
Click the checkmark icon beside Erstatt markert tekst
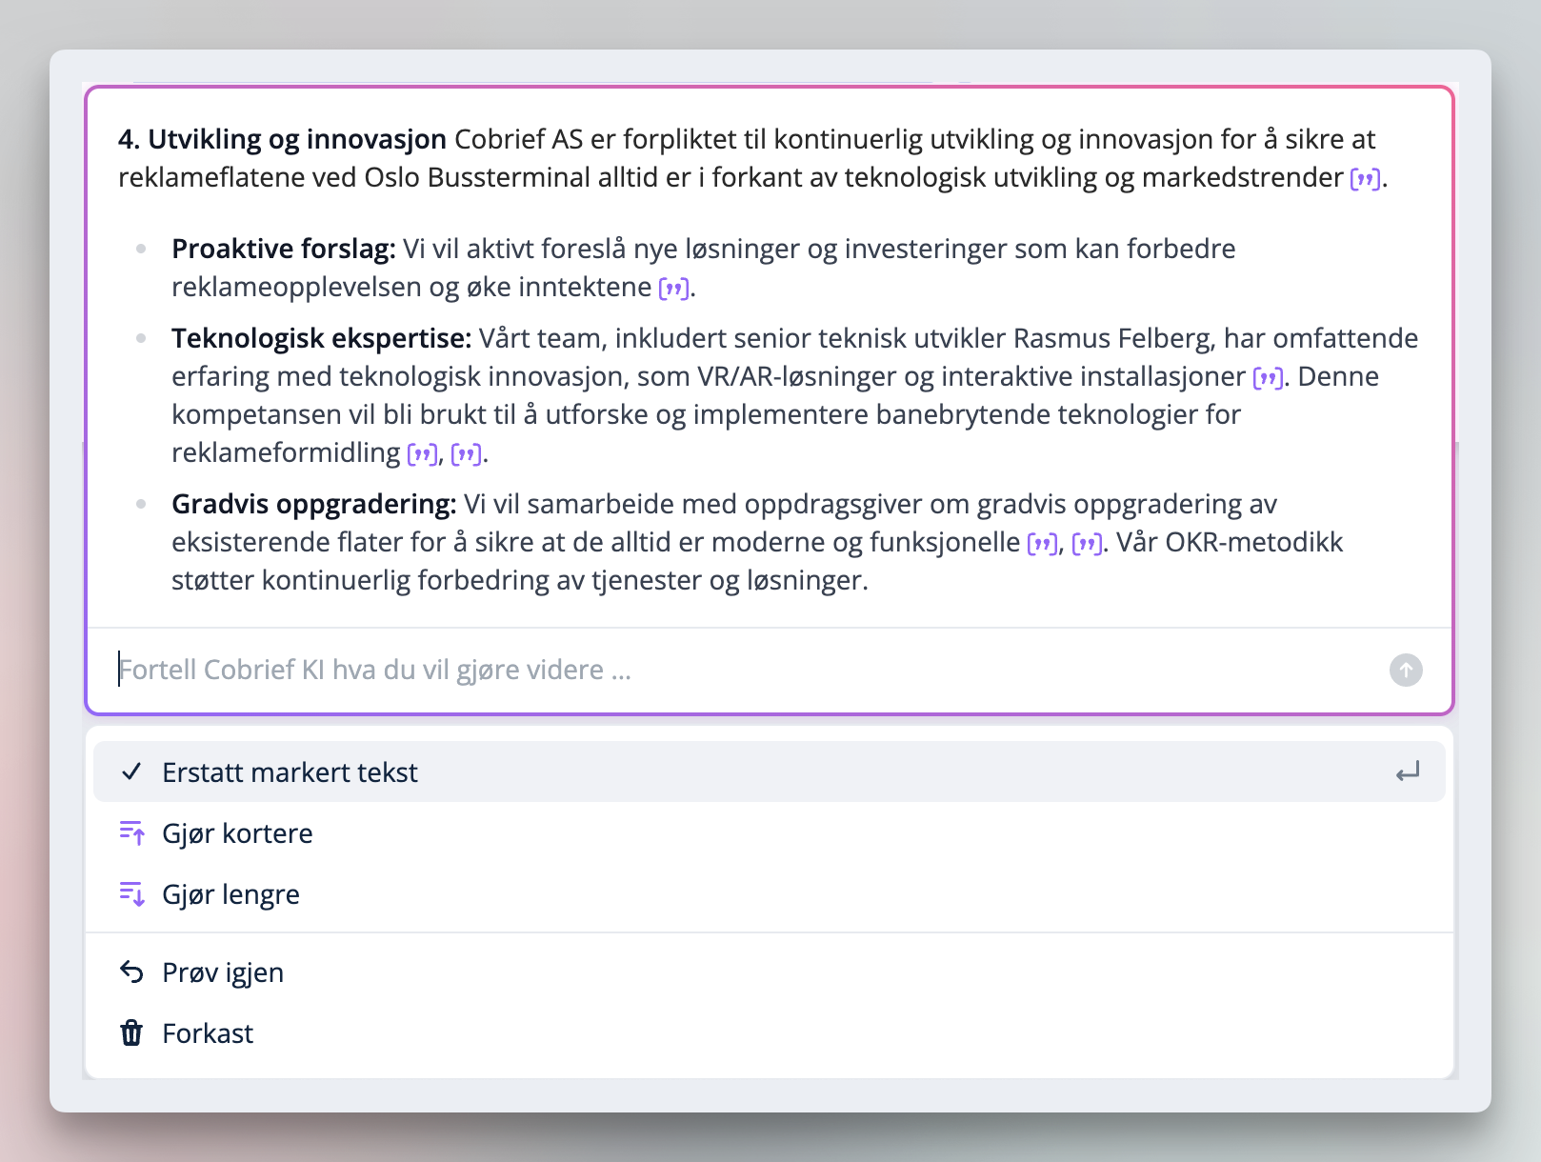tap(131, 771)
